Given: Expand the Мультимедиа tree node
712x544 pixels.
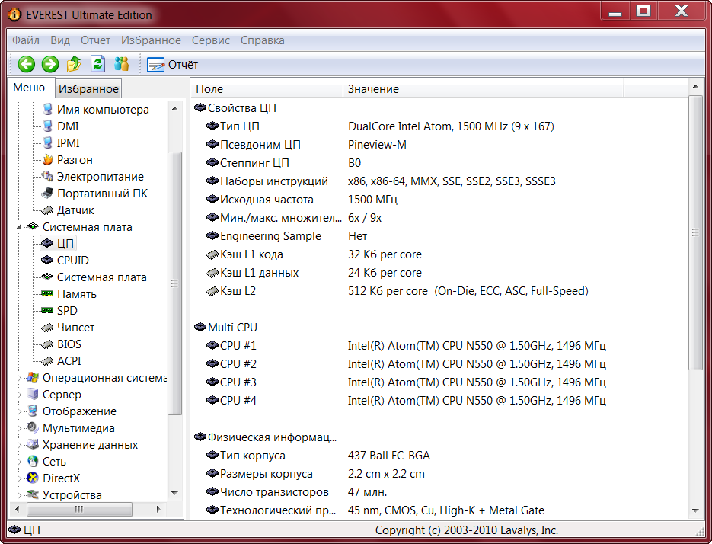Looking at the screenshot, I should coord(20,428).
